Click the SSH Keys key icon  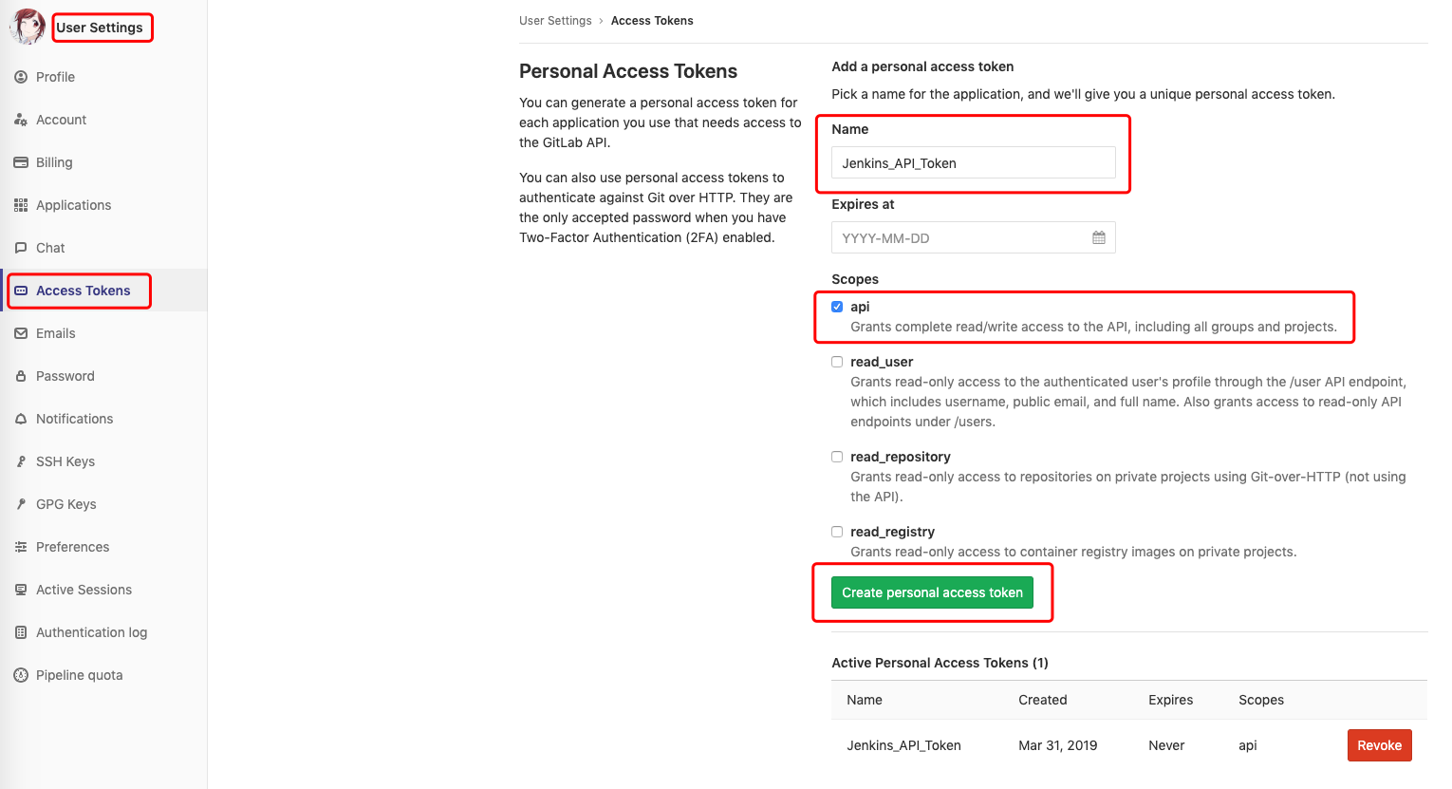coord(21,461)
